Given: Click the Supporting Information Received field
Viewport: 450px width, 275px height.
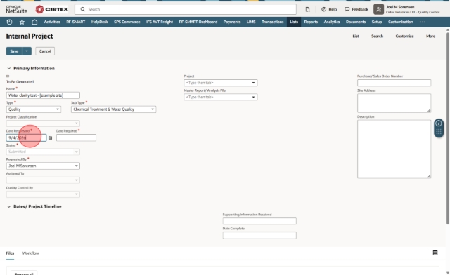Looking at the screenshot, I should pyautogui.click(x=259, y=221).
